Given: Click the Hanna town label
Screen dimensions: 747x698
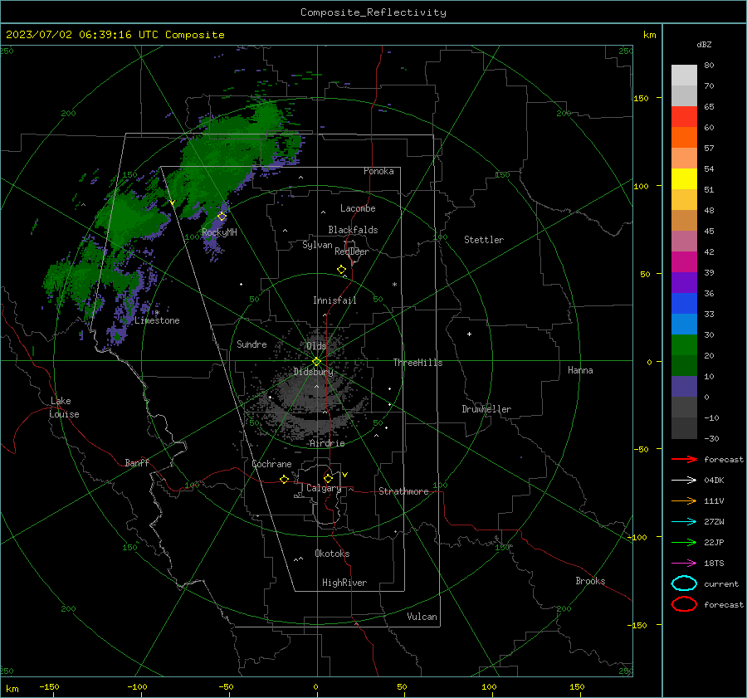Looking at the screenshot, I should pos(580,370).
